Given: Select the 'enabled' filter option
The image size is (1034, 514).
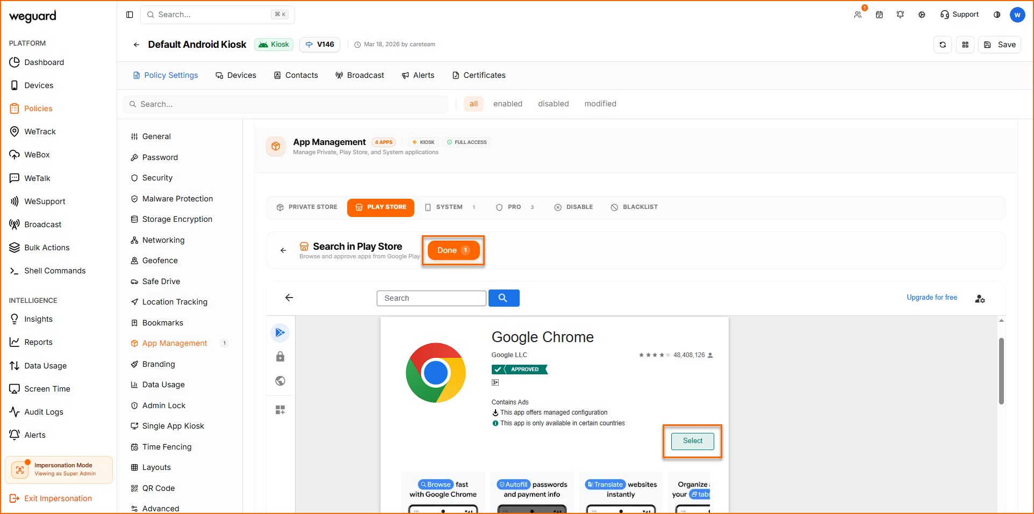Looking at the screenshot, I should point(507,104).
